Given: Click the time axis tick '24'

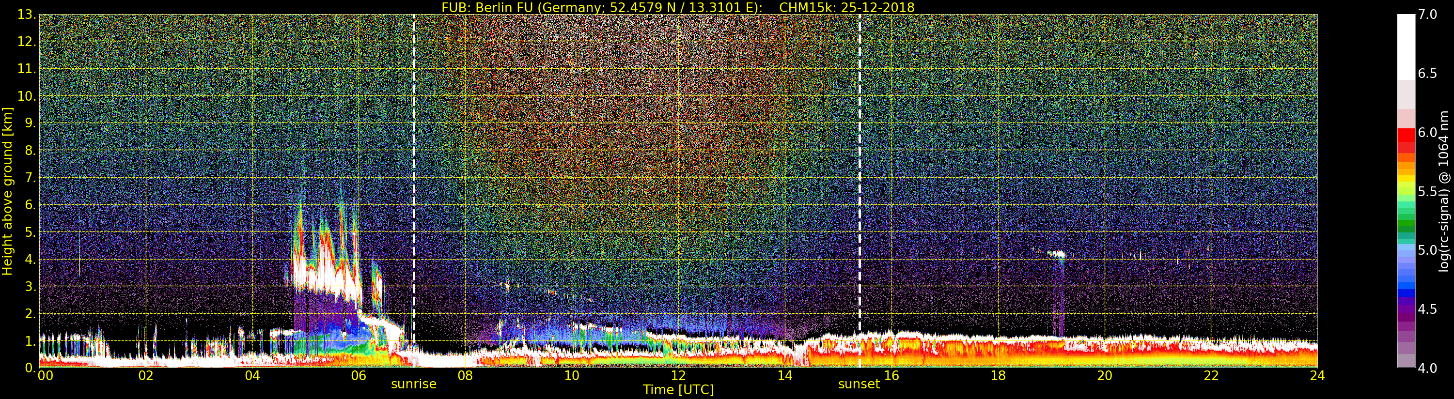Looking at the screenshot, I should [1317, 375].
